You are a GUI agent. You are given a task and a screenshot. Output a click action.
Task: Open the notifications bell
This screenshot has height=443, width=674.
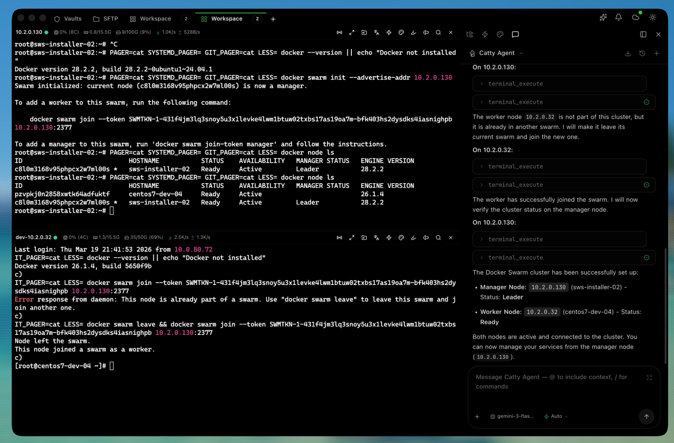(x=619, y=17)
